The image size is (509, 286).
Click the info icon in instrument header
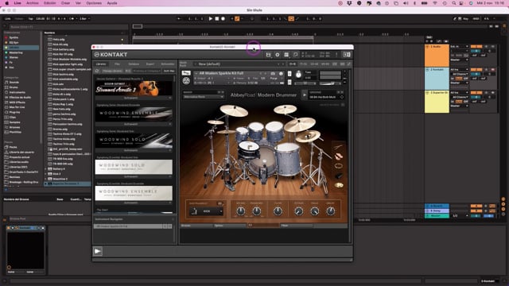click(x=281, y=74)
